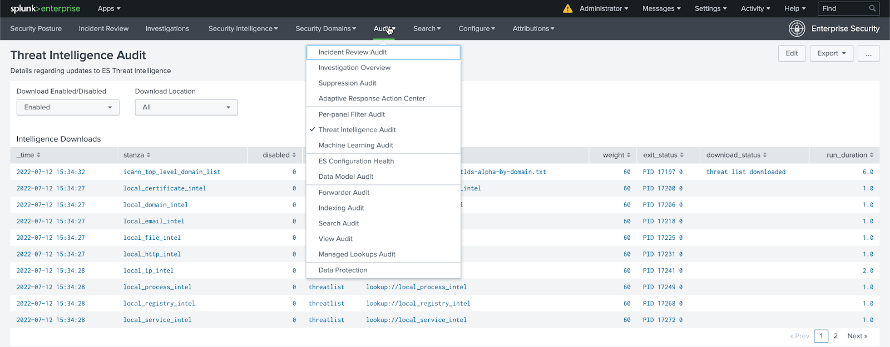Click PID 17272 0 exit status cell
Screen dimensions: 890x347
[x=662, y=320]
